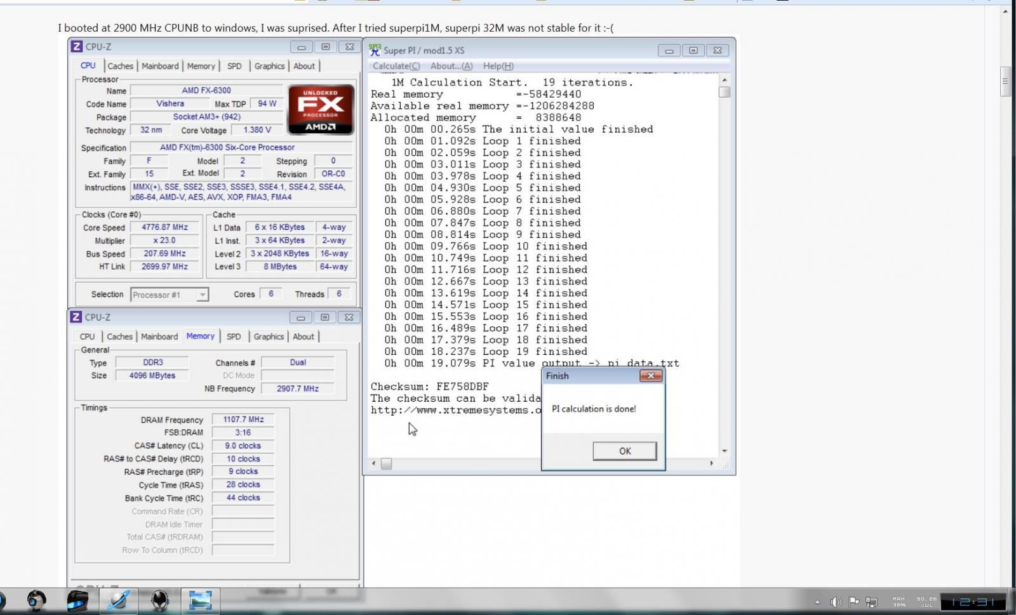
Task: Click Core Voltage value 1.380 V
Action: pyautogui.click(x=257, y=130)
